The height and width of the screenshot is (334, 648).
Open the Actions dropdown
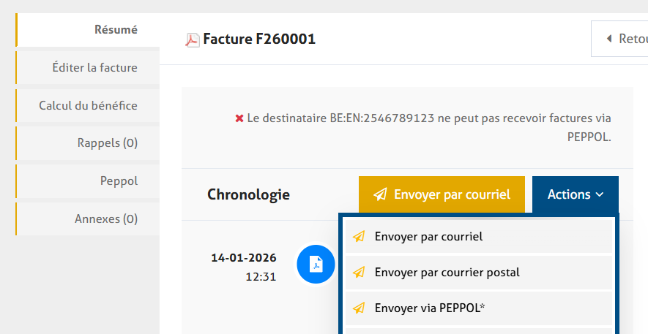point(575,194)
